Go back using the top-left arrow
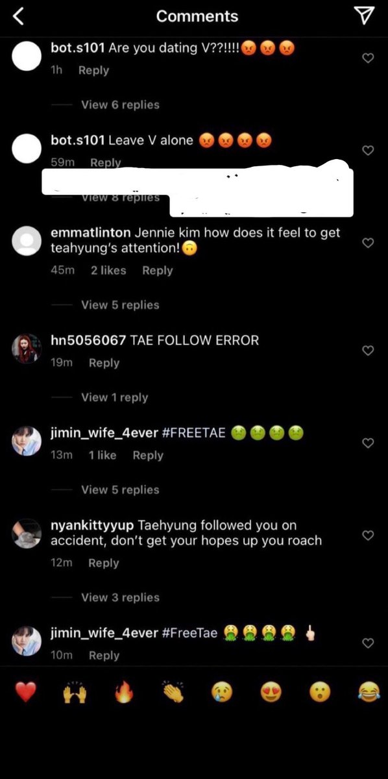This screenshot has width=388, height=779. [x=18, y=16]
